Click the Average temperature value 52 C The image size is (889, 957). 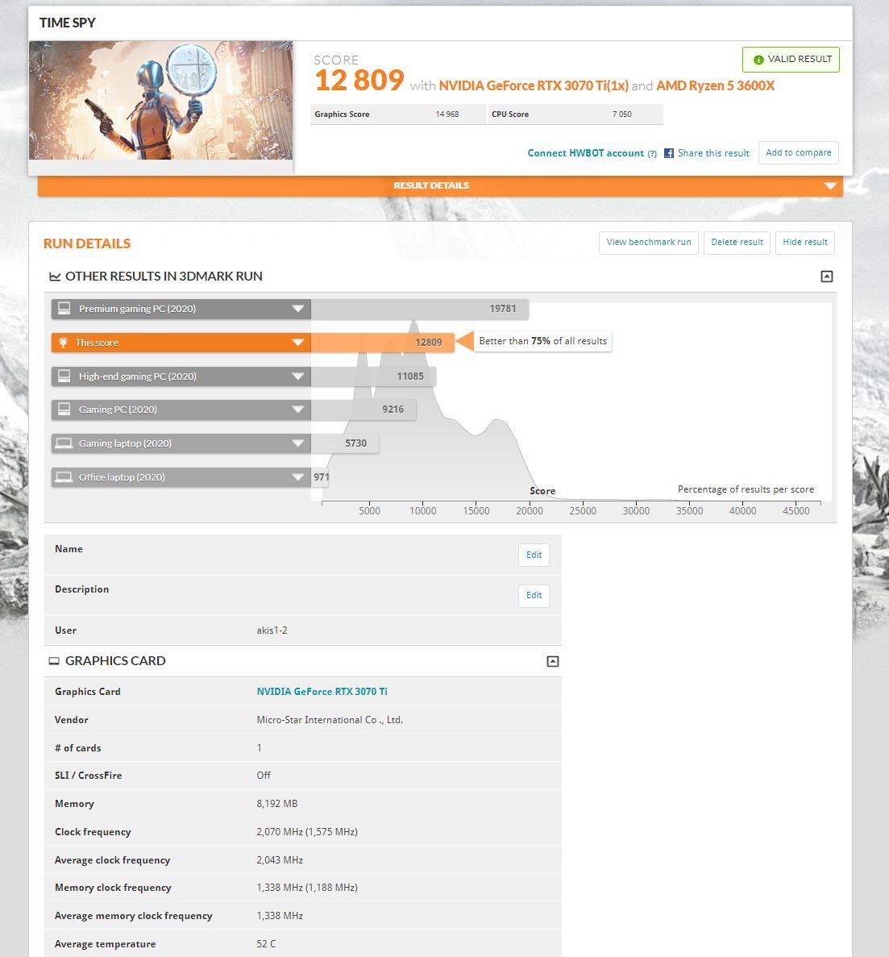coord(267,943)
